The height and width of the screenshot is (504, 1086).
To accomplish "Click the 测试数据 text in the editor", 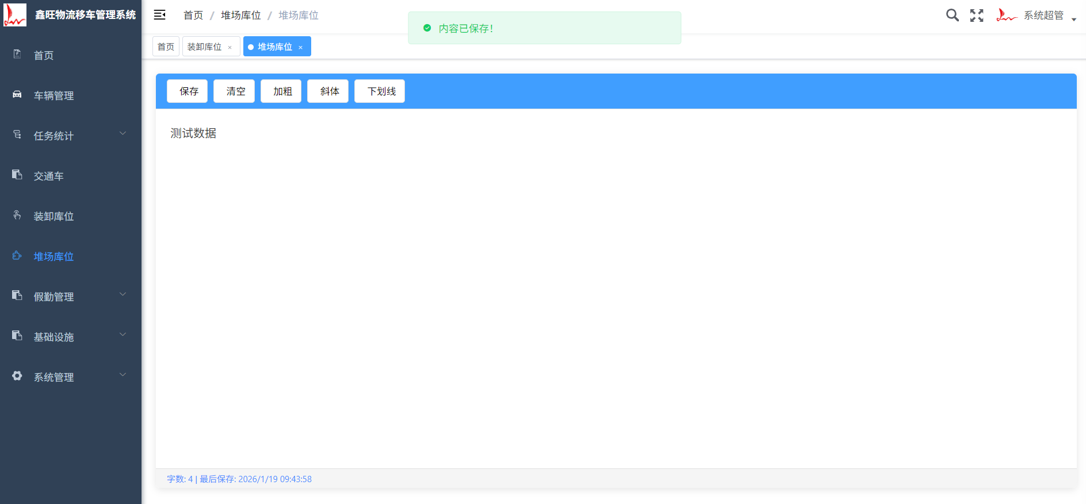I will click(193, 133).
